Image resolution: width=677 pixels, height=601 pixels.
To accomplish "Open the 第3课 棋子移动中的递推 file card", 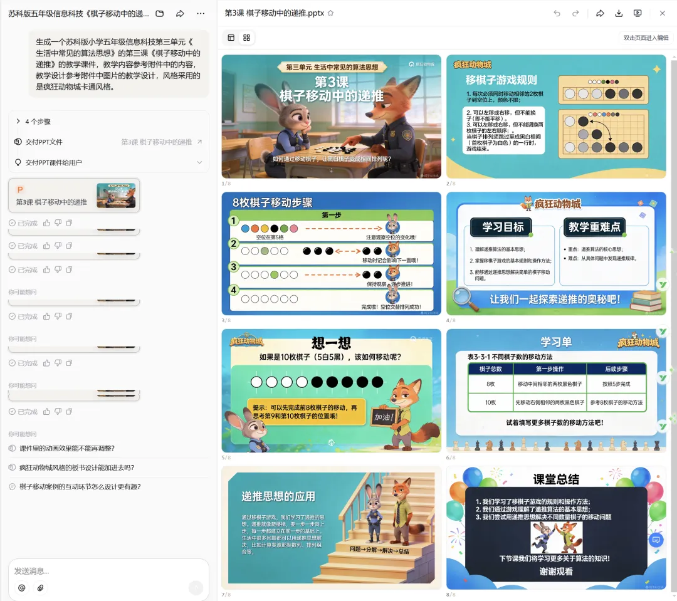I will [74, 196].
